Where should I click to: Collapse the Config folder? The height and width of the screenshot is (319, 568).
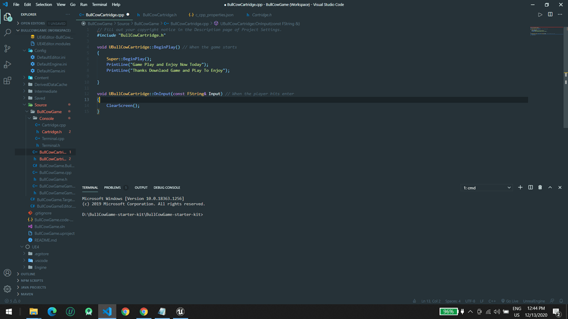click(x=40, y=50)
